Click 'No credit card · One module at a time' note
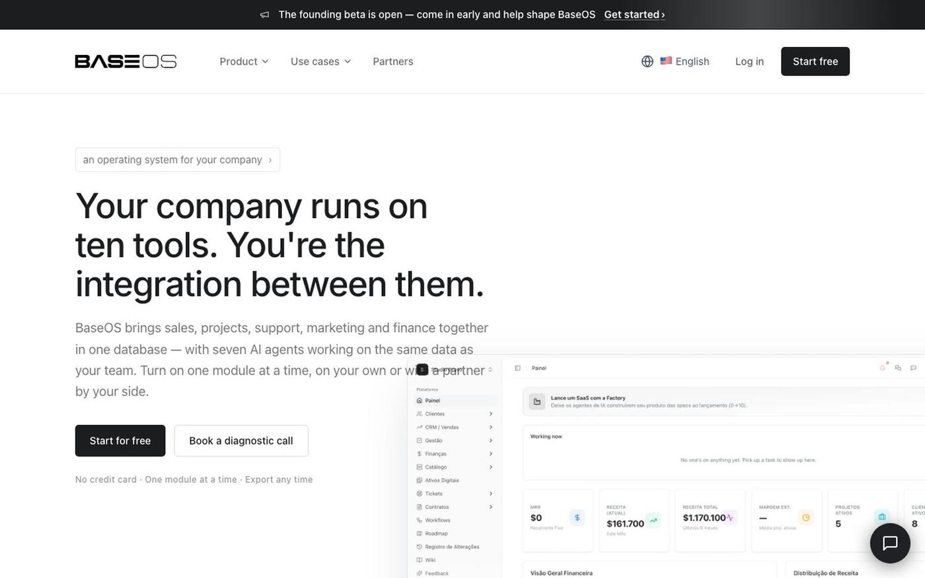The height and width of the screenshot is (578, 925). (x=194, y=480)
